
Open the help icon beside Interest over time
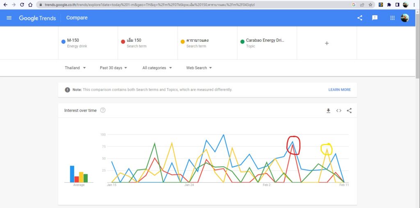pyautogui.click(x=103, y=110)
